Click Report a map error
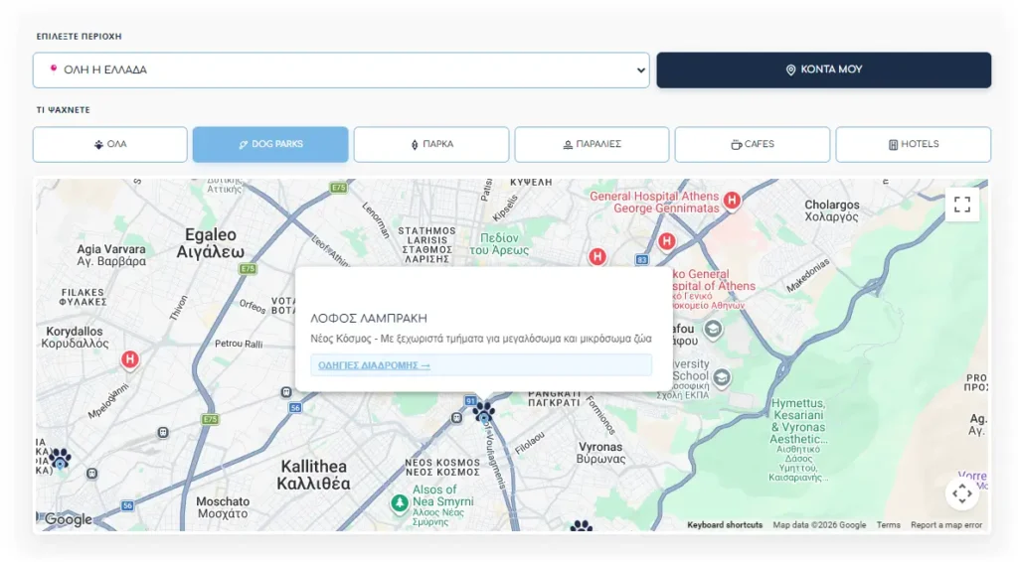 tap(946, 525)
